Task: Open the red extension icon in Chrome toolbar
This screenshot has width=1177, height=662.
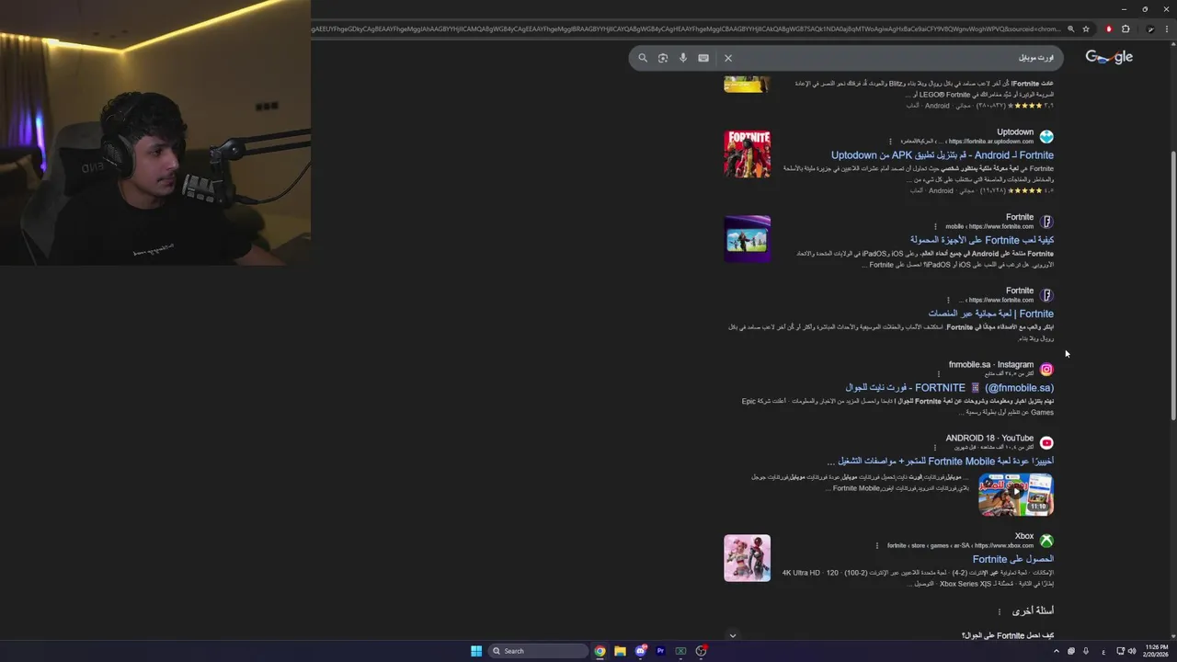Action: tap(1109, 29)
